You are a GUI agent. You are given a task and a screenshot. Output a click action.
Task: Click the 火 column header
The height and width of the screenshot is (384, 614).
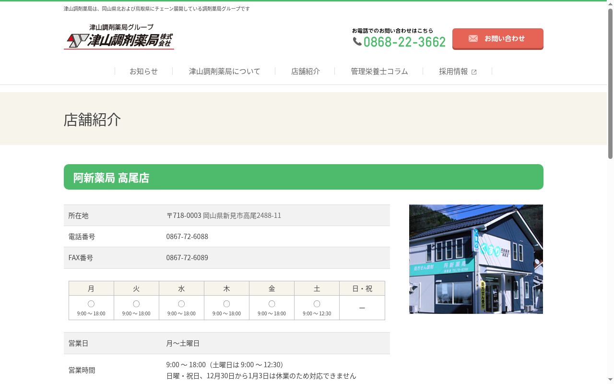(136, 288)
